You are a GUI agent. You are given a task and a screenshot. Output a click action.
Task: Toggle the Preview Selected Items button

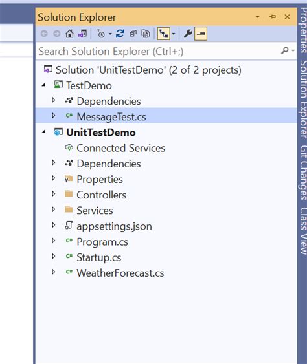click(201, 34)
